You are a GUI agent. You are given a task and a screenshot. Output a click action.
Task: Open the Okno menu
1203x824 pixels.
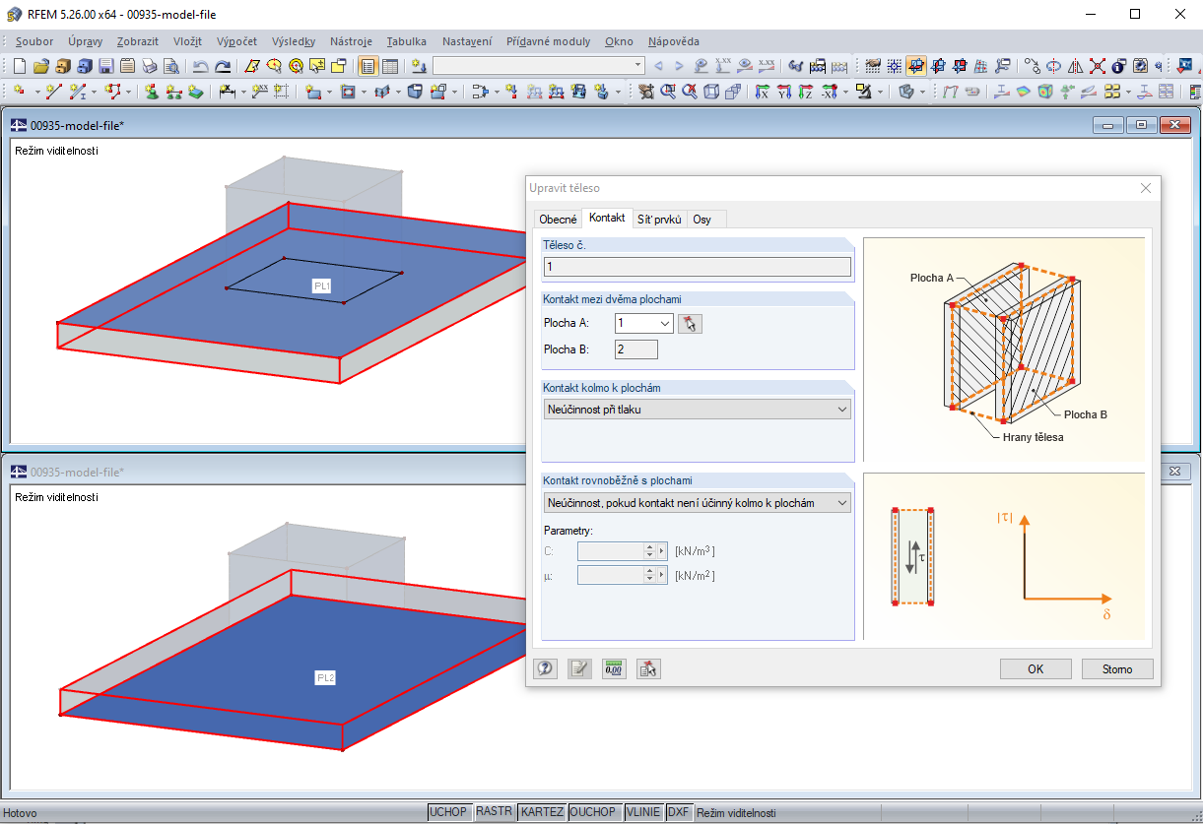[x=620, y=41]
